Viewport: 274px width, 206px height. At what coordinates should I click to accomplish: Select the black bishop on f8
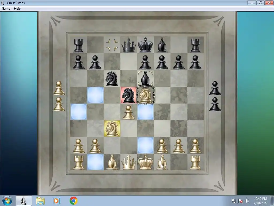162,45
